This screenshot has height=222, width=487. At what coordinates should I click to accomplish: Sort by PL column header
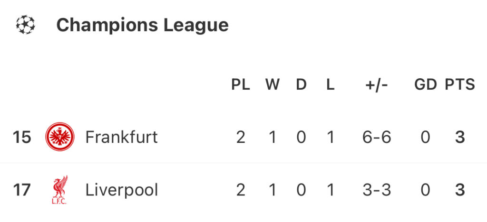point(240,85)
